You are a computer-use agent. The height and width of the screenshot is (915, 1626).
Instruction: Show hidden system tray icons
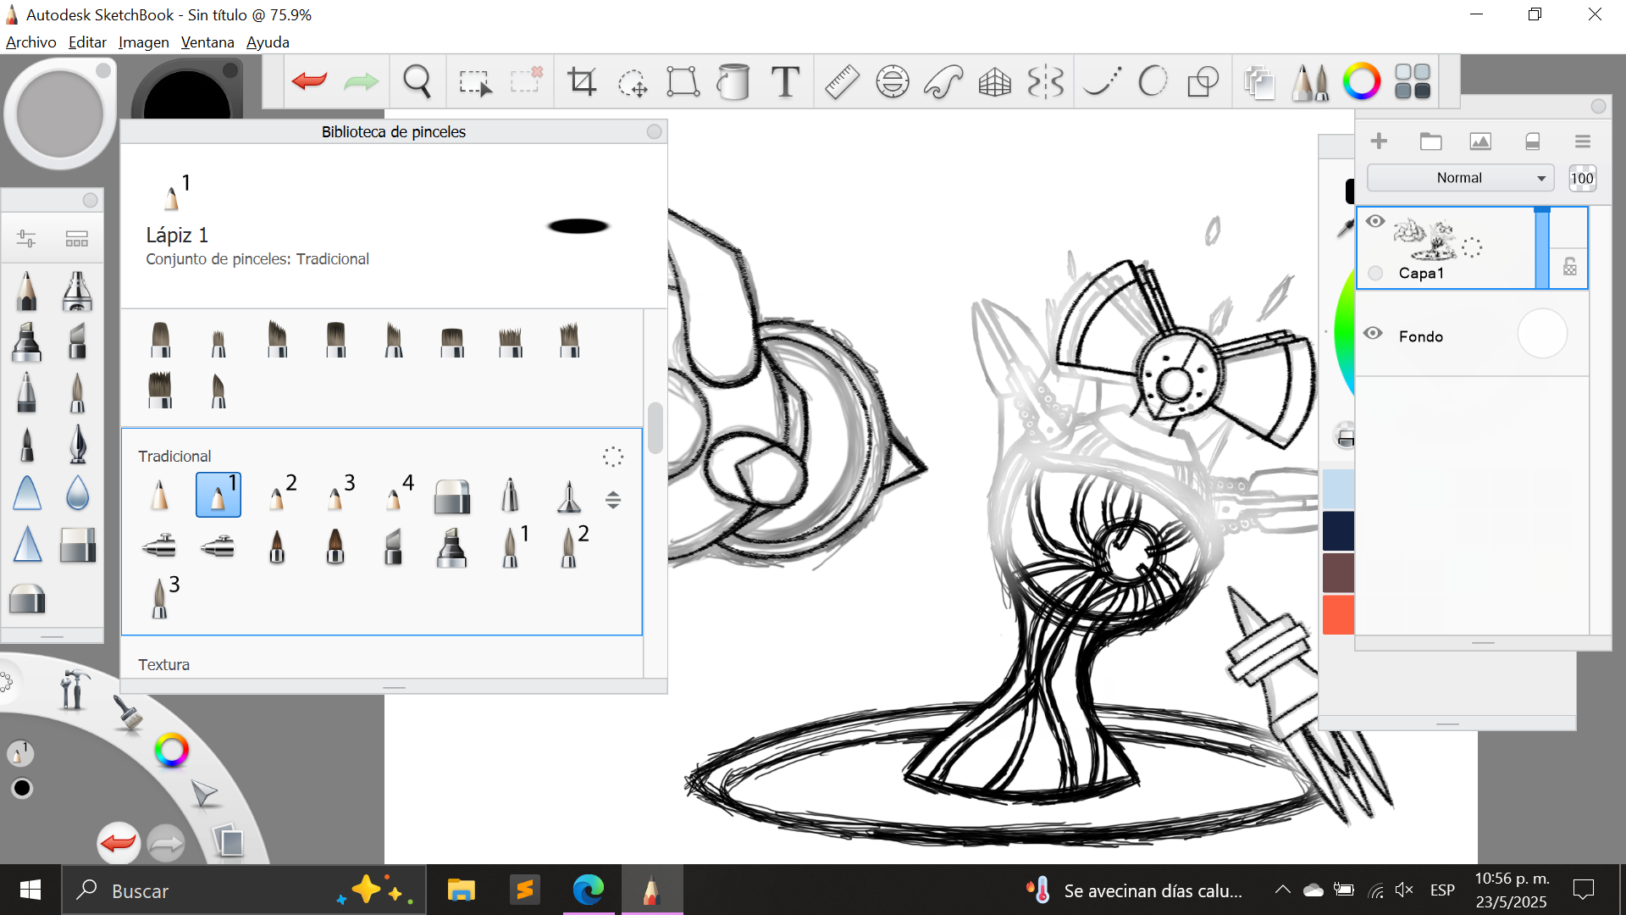coord(1282,890)
